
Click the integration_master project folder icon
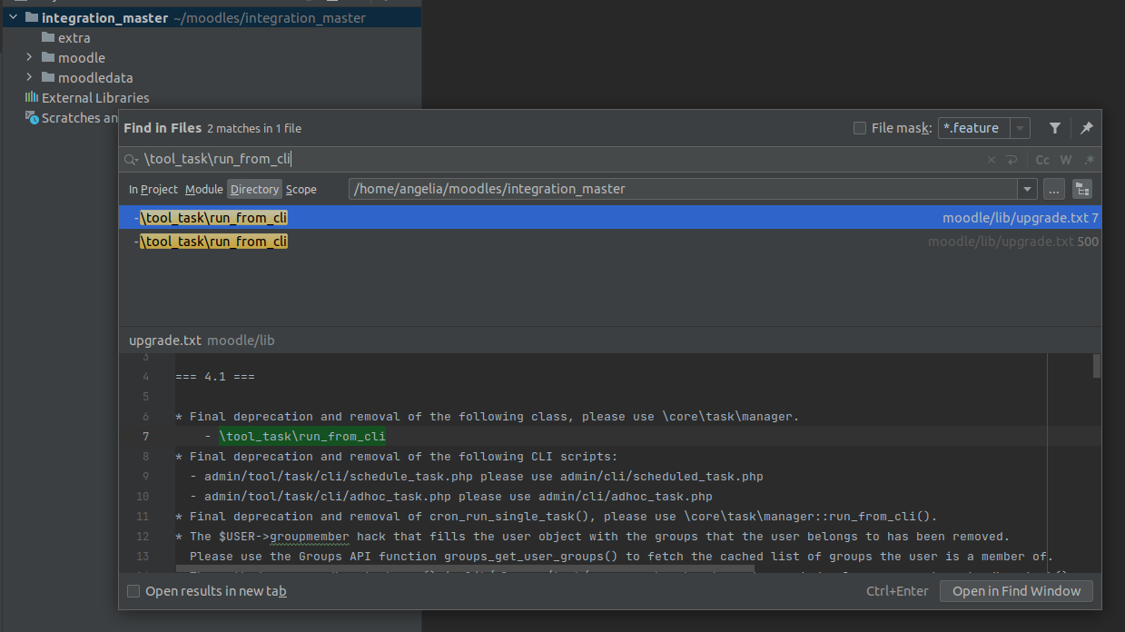[x=32, y=17]
